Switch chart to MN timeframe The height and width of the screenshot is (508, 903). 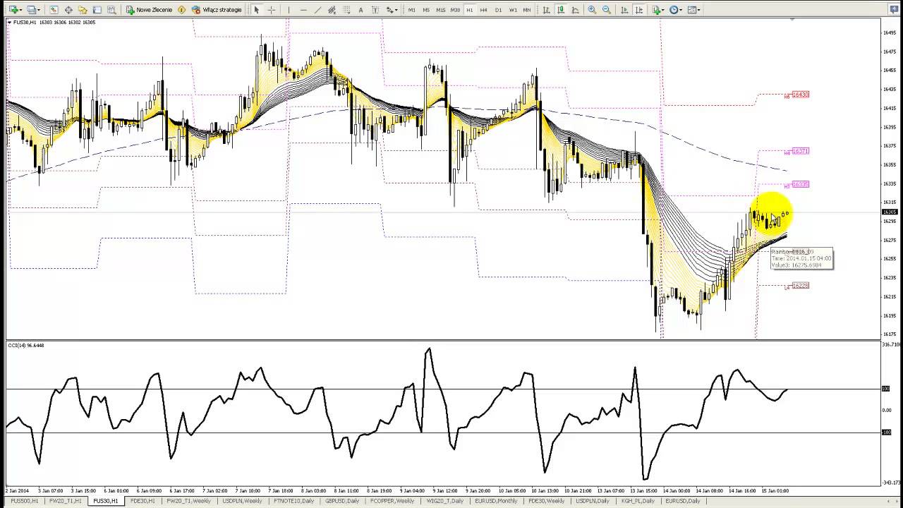[527, 10]
